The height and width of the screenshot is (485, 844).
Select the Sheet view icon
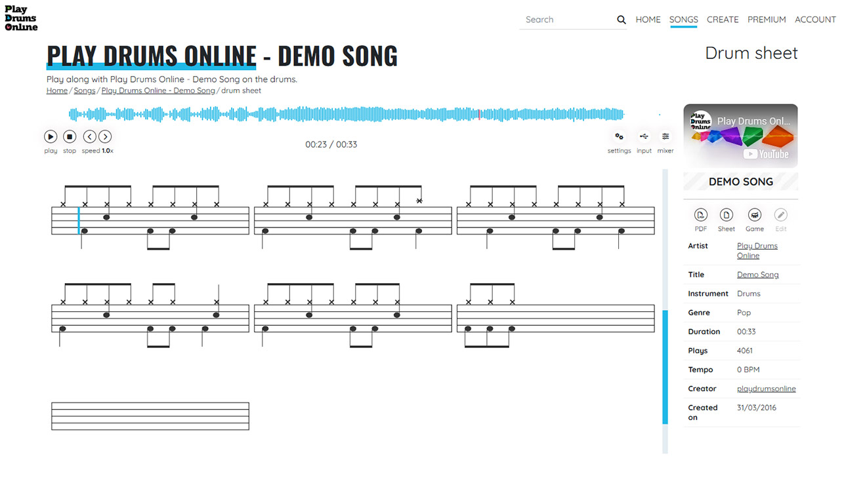tap(726, 215)
